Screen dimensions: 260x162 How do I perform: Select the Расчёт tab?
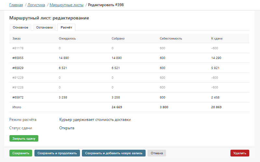pos(66,28)
